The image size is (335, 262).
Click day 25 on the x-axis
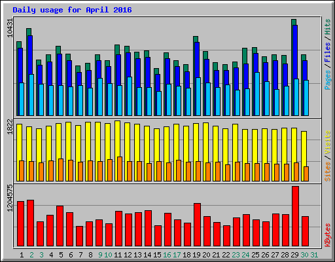[x=255, y=255]
